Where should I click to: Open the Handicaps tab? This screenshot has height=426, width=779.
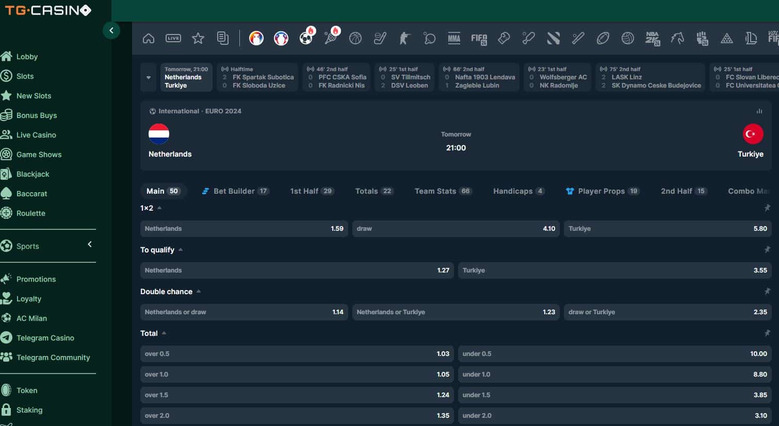coord(518,191)
